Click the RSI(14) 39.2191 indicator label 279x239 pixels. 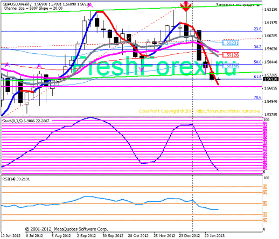16,179
